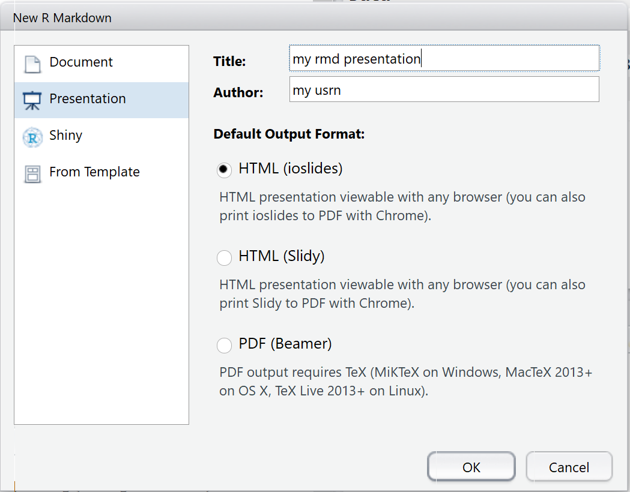Place cursor in the 'my usrn' author text

tap(317, 89)
